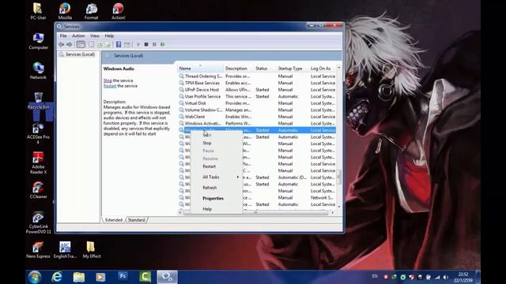
Task: Sort by the Log On As column header
Action: (x=323, y=69)
